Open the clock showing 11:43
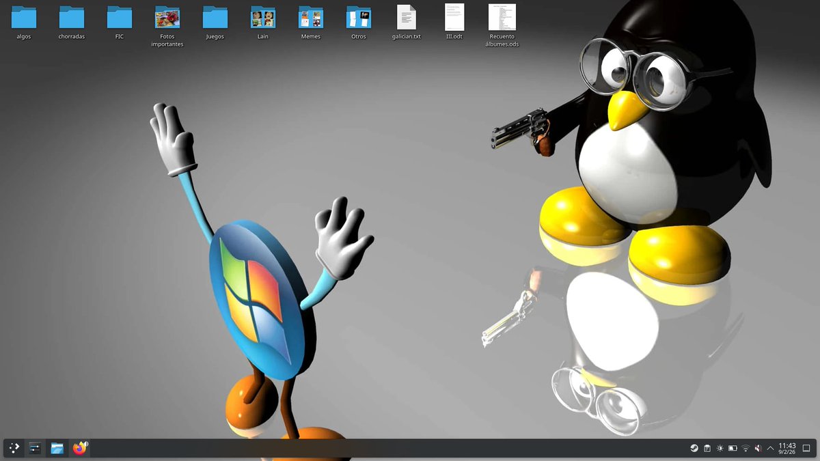 (787, 448)
